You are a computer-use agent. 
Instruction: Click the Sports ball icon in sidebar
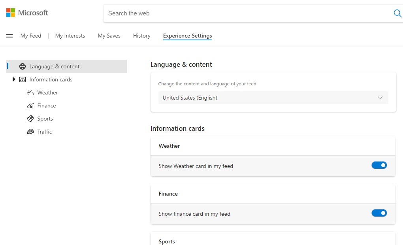pyautogui.click(x=30, y=119)
